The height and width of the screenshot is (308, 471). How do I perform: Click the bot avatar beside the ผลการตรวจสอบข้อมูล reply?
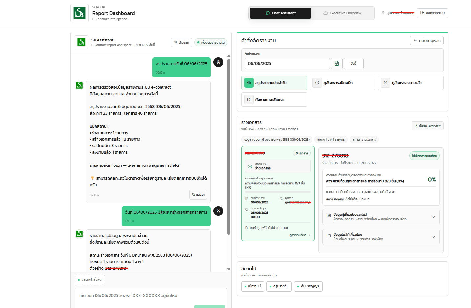click(x=79, y=85)
